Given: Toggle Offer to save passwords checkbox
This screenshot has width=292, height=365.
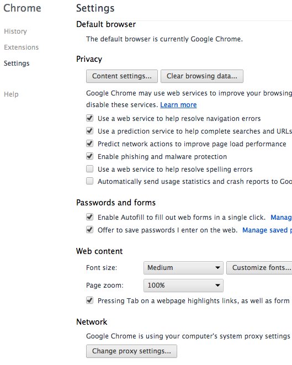Looking at the screenshot, I should (89, 230).
